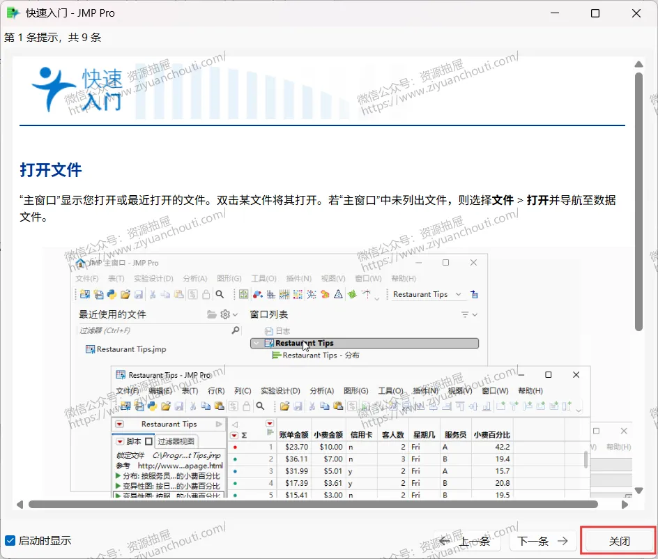Click 窗口列表 label in tutorial screenshot
Screen dimensions: 658x559
(269, 314)
